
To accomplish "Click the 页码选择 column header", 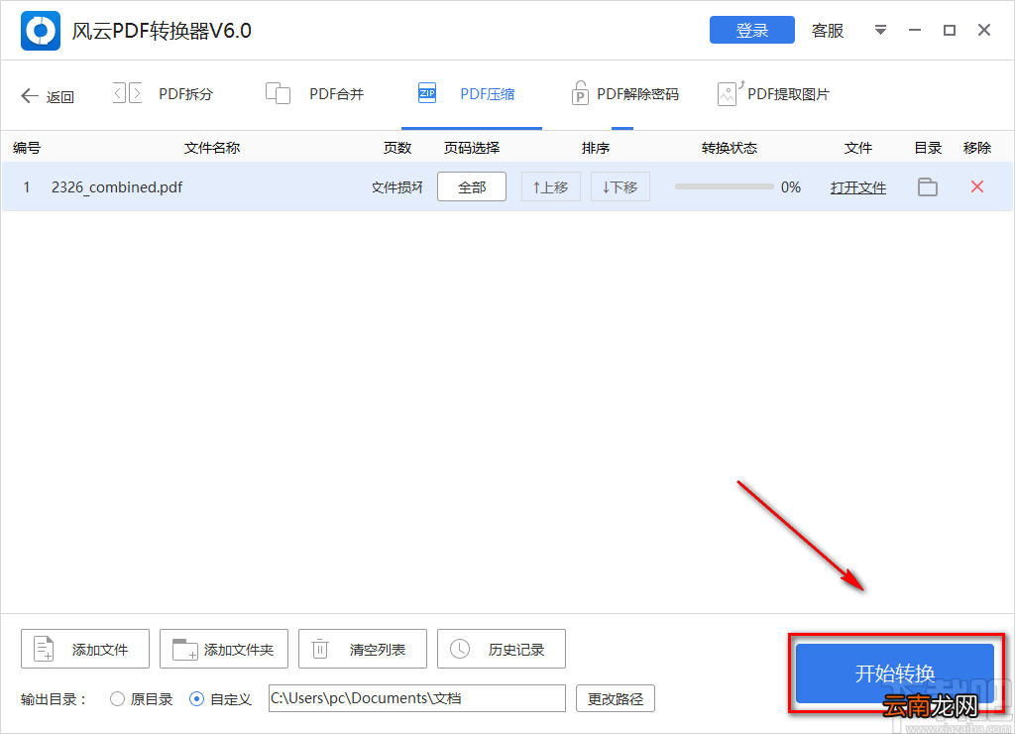I will pos(472,148).
